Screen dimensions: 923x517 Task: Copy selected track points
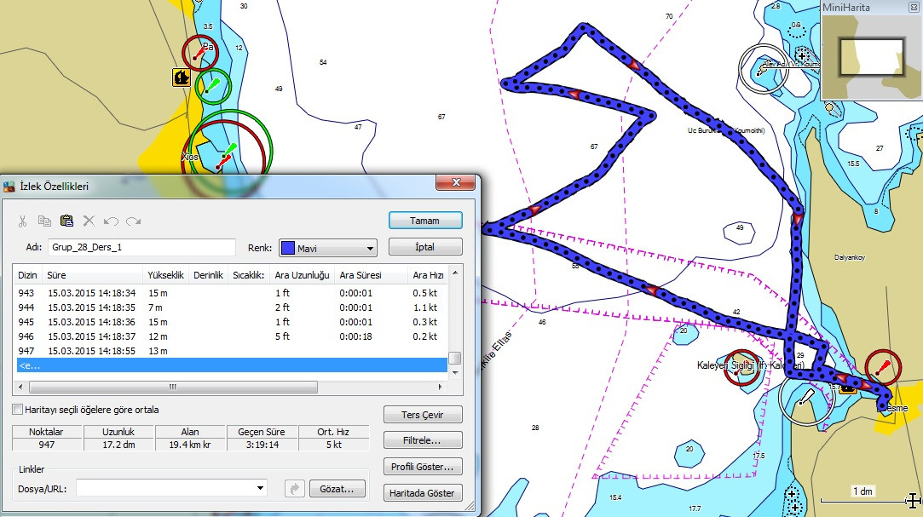(x=44, y=221)
